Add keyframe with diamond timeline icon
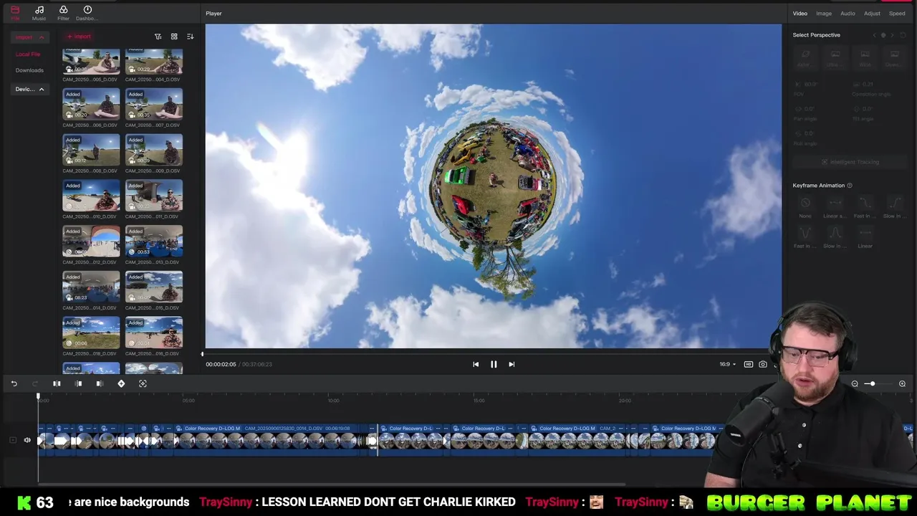The height and width of the screenshot is (516, 917). [x=121, y=383]
